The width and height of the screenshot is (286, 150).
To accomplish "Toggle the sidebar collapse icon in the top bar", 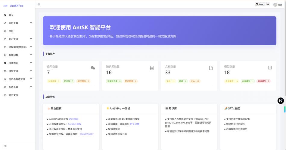I will pyautogui.click(x=39, y=4).
